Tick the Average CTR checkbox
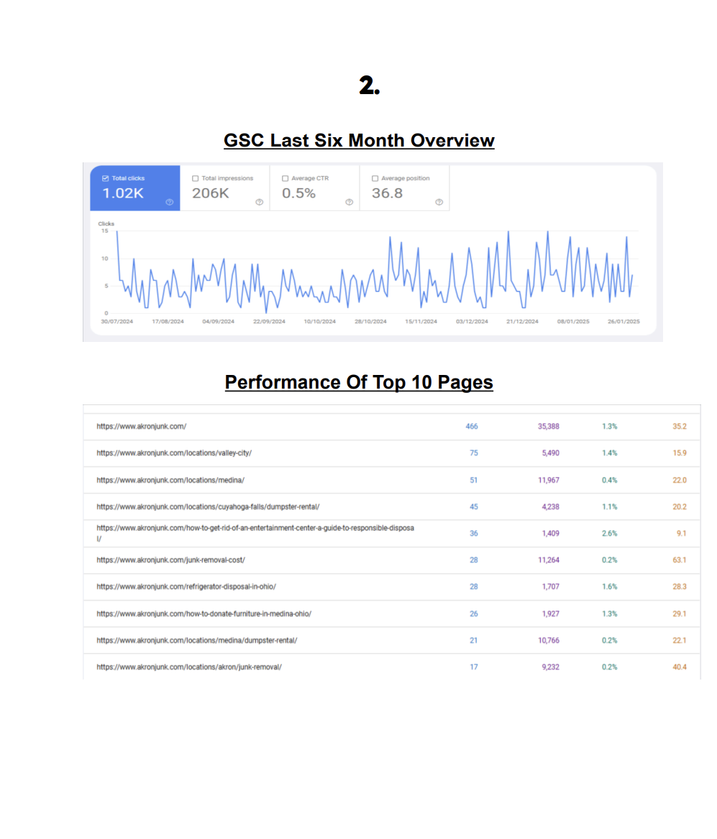The width and height of the screenshot is (717, 839). click(x=285, y=178)
